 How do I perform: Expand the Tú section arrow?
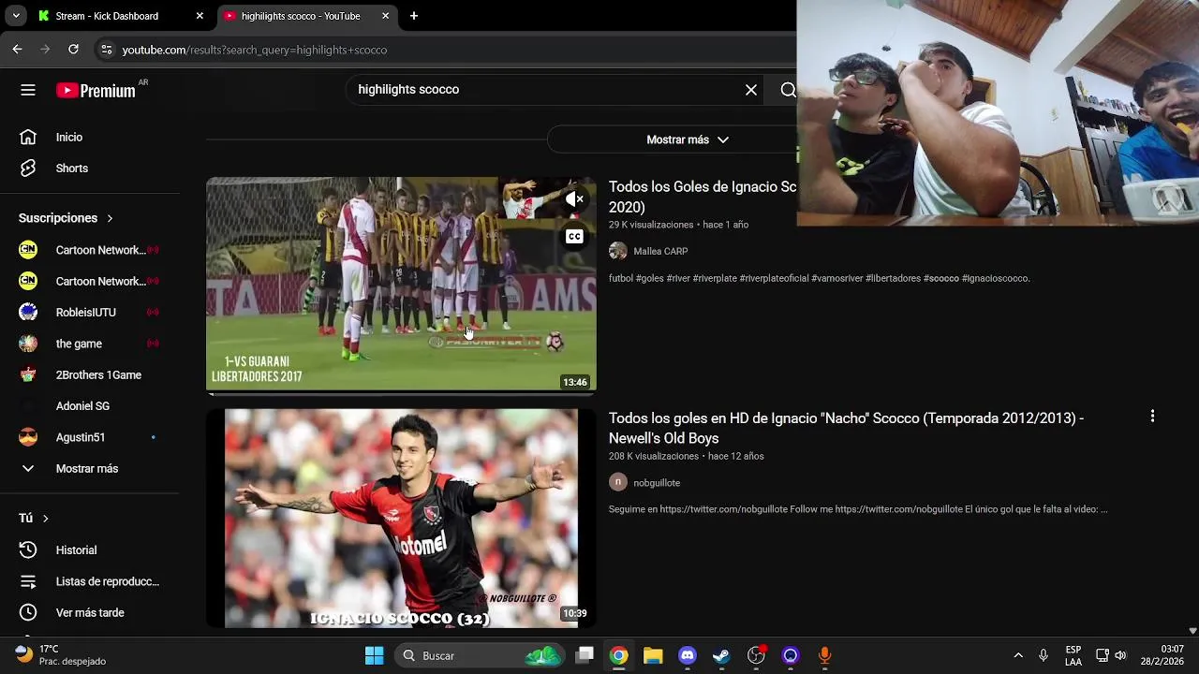click(x=45, y=519)
